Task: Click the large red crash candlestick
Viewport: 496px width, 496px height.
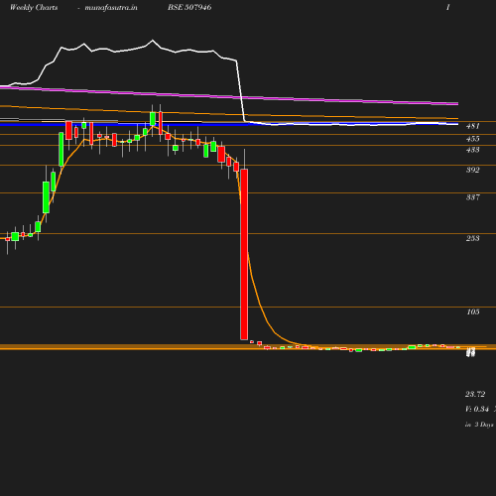Action: [x=244, y=254]
